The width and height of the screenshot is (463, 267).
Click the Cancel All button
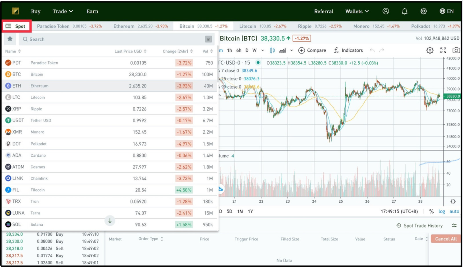pos(446,239)
